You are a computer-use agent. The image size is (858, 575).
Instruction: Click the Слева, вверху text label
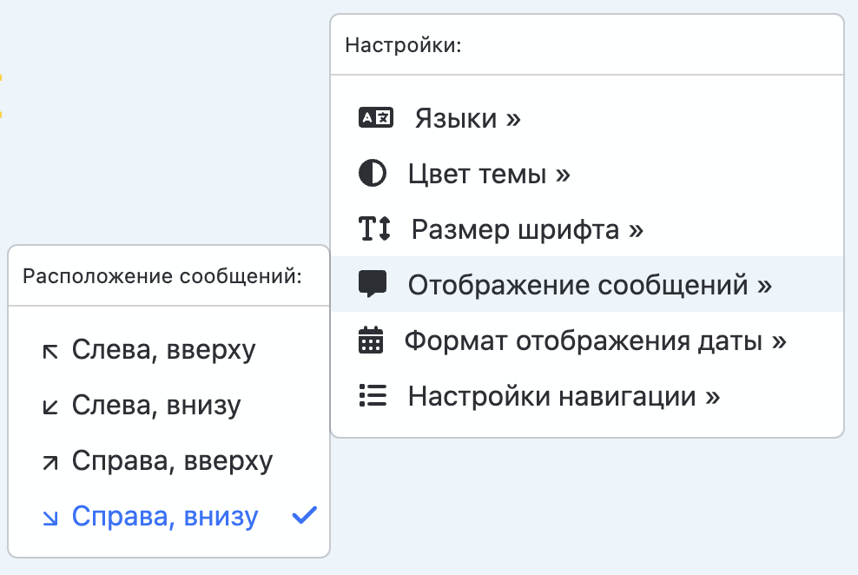[163, 350]
